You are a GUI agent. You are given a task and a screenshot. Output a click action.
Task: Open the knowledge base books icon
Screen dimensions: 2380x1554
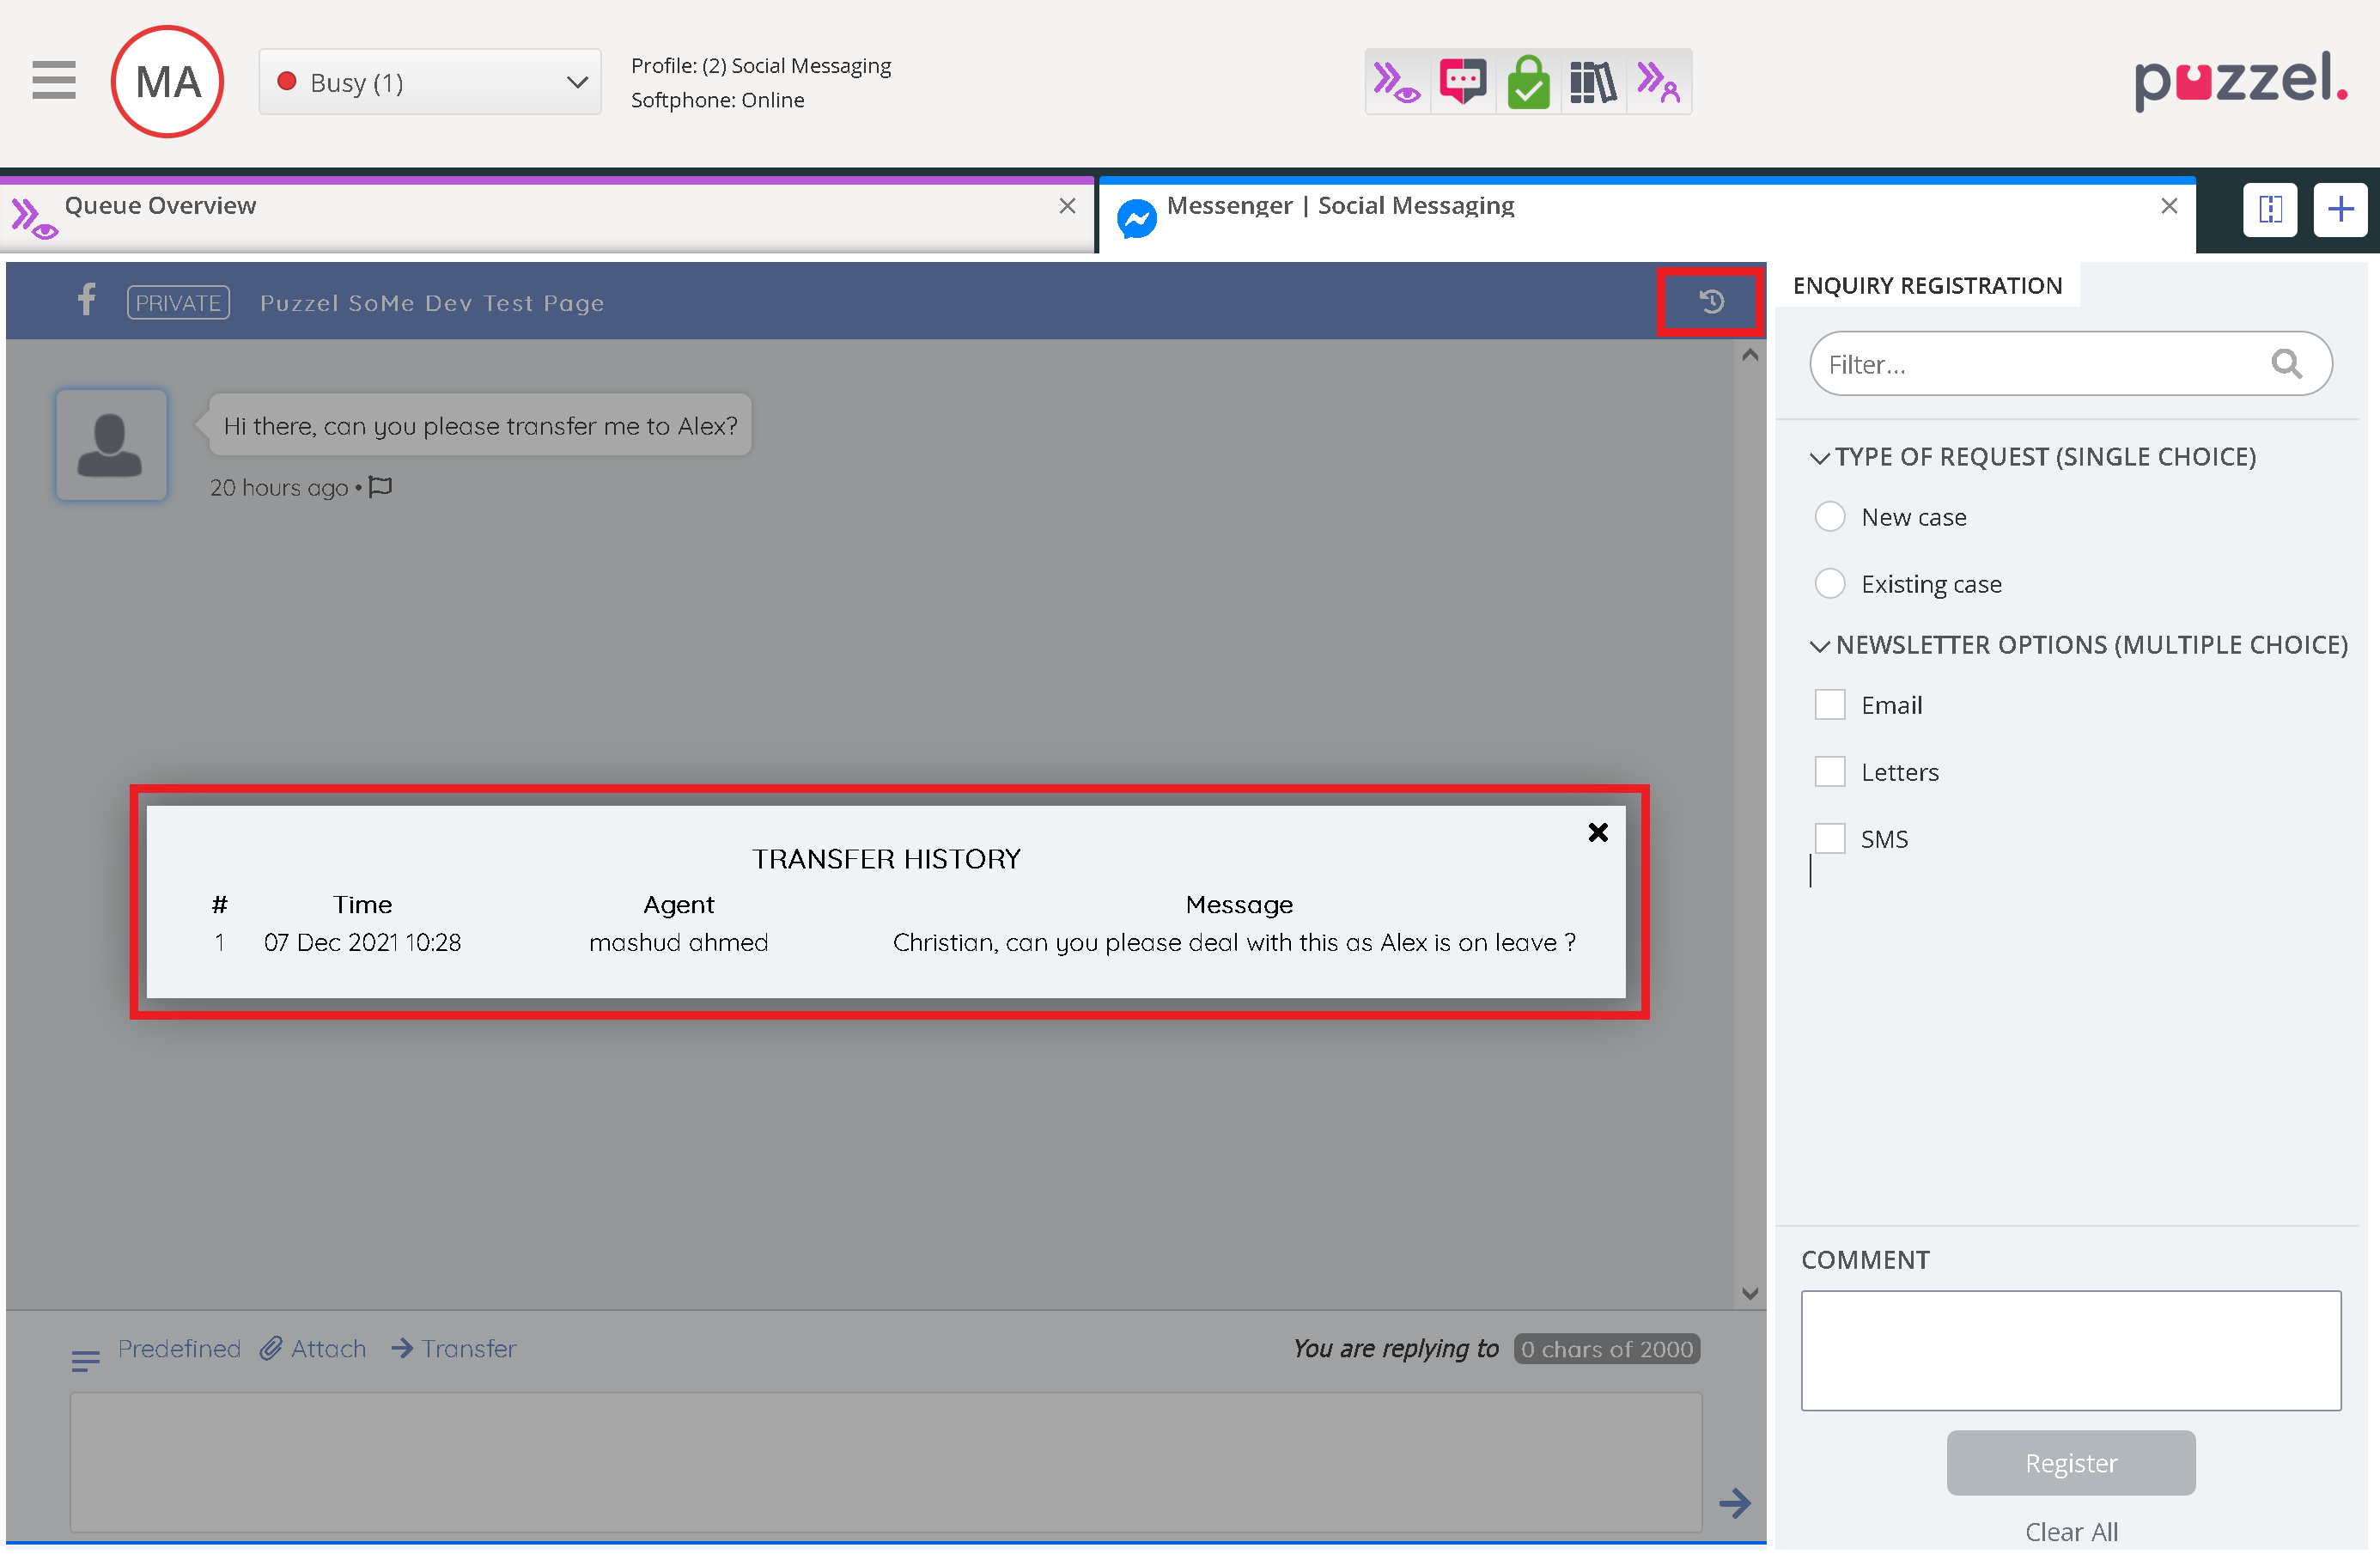coord(1593,82)
